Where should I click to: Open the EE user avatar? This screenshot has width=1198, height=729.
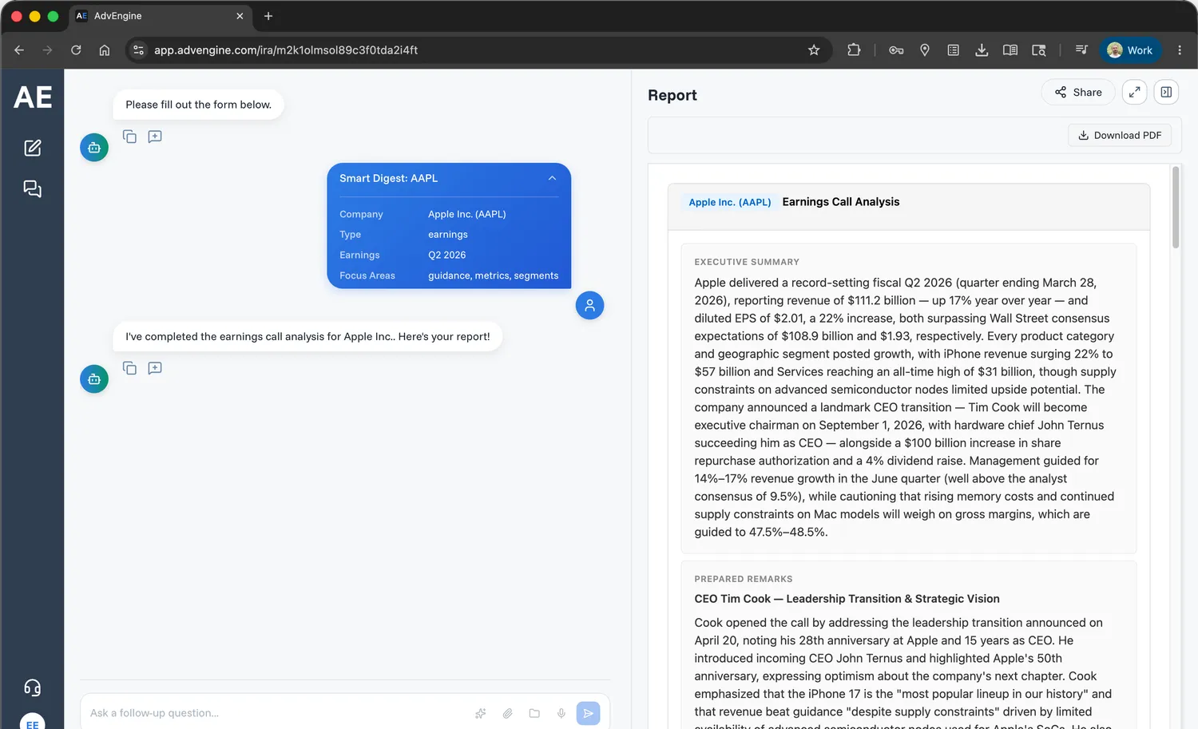point(33,722)
